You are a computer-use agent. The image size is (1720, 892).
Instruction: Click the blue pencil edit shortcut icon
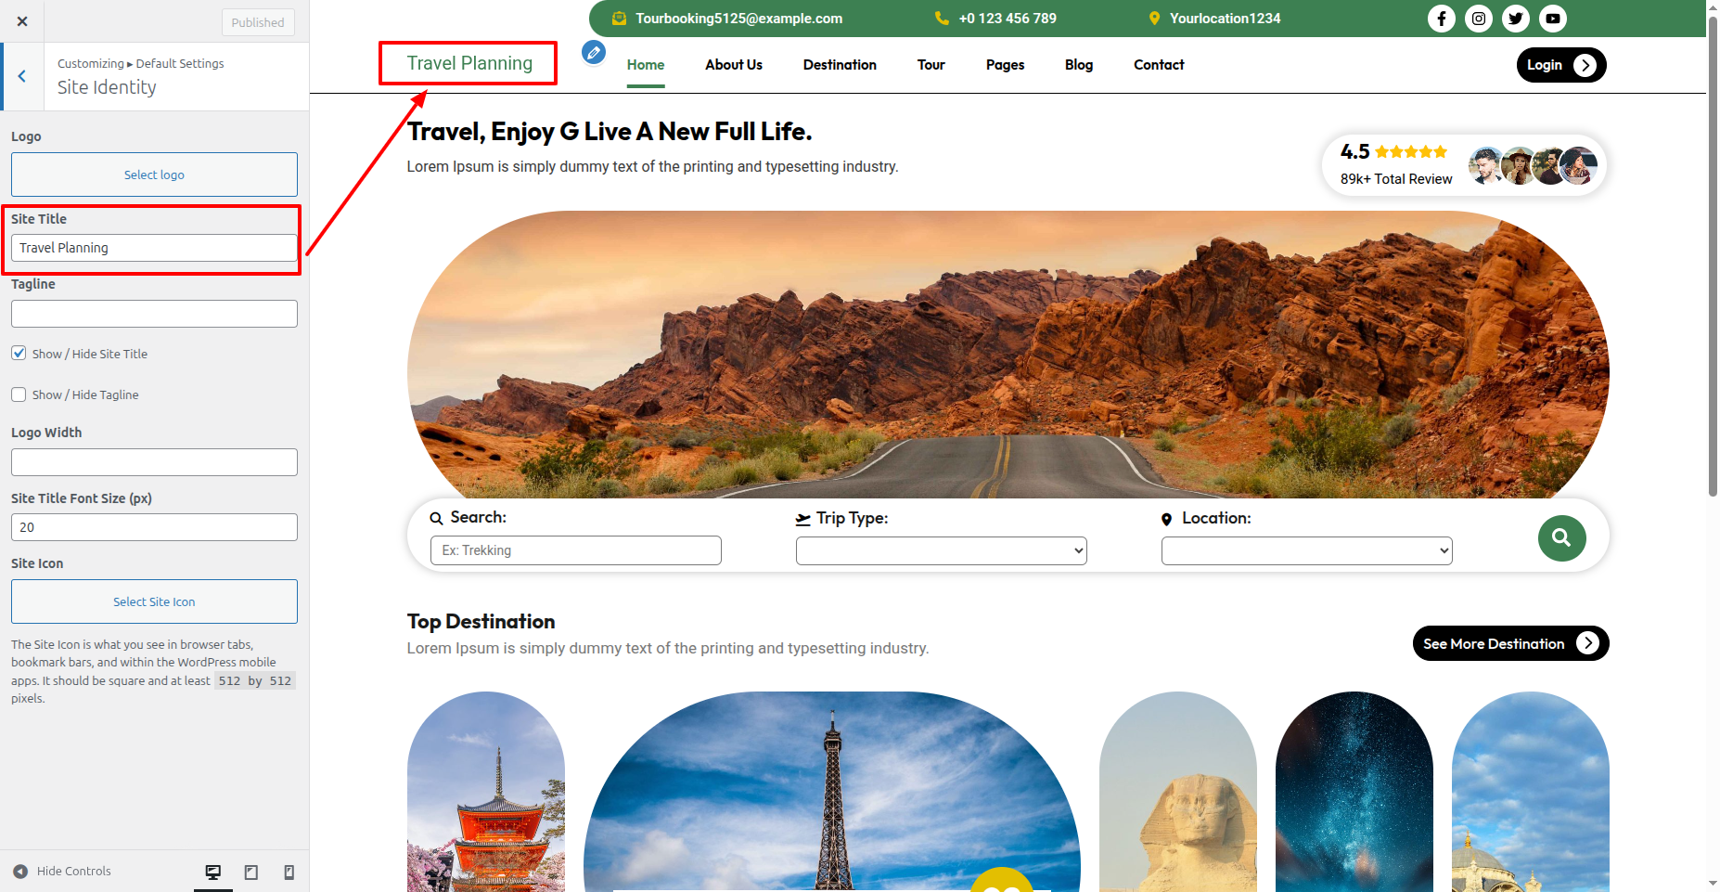point(594,53)
